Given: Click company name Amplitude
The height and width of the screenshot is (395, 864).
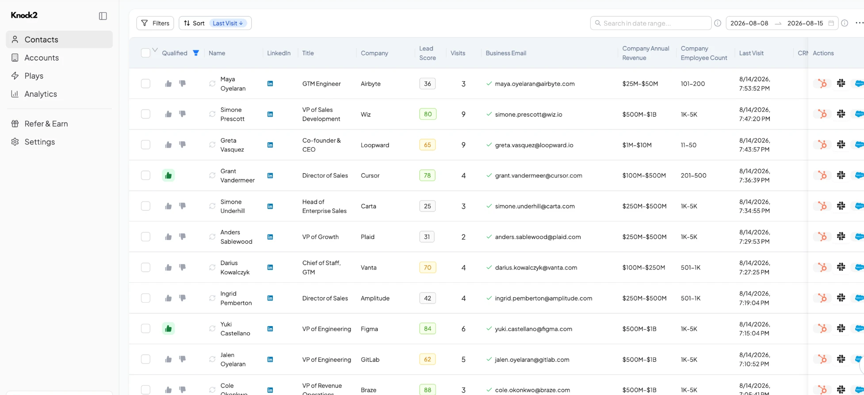Looking at the screenshot, I should [375, 298].
